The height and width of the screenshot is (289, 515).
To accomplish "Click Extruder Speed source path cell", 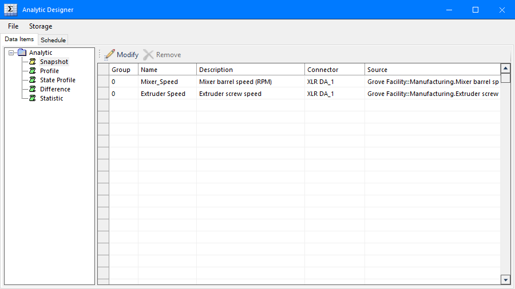I will (432, 94).
